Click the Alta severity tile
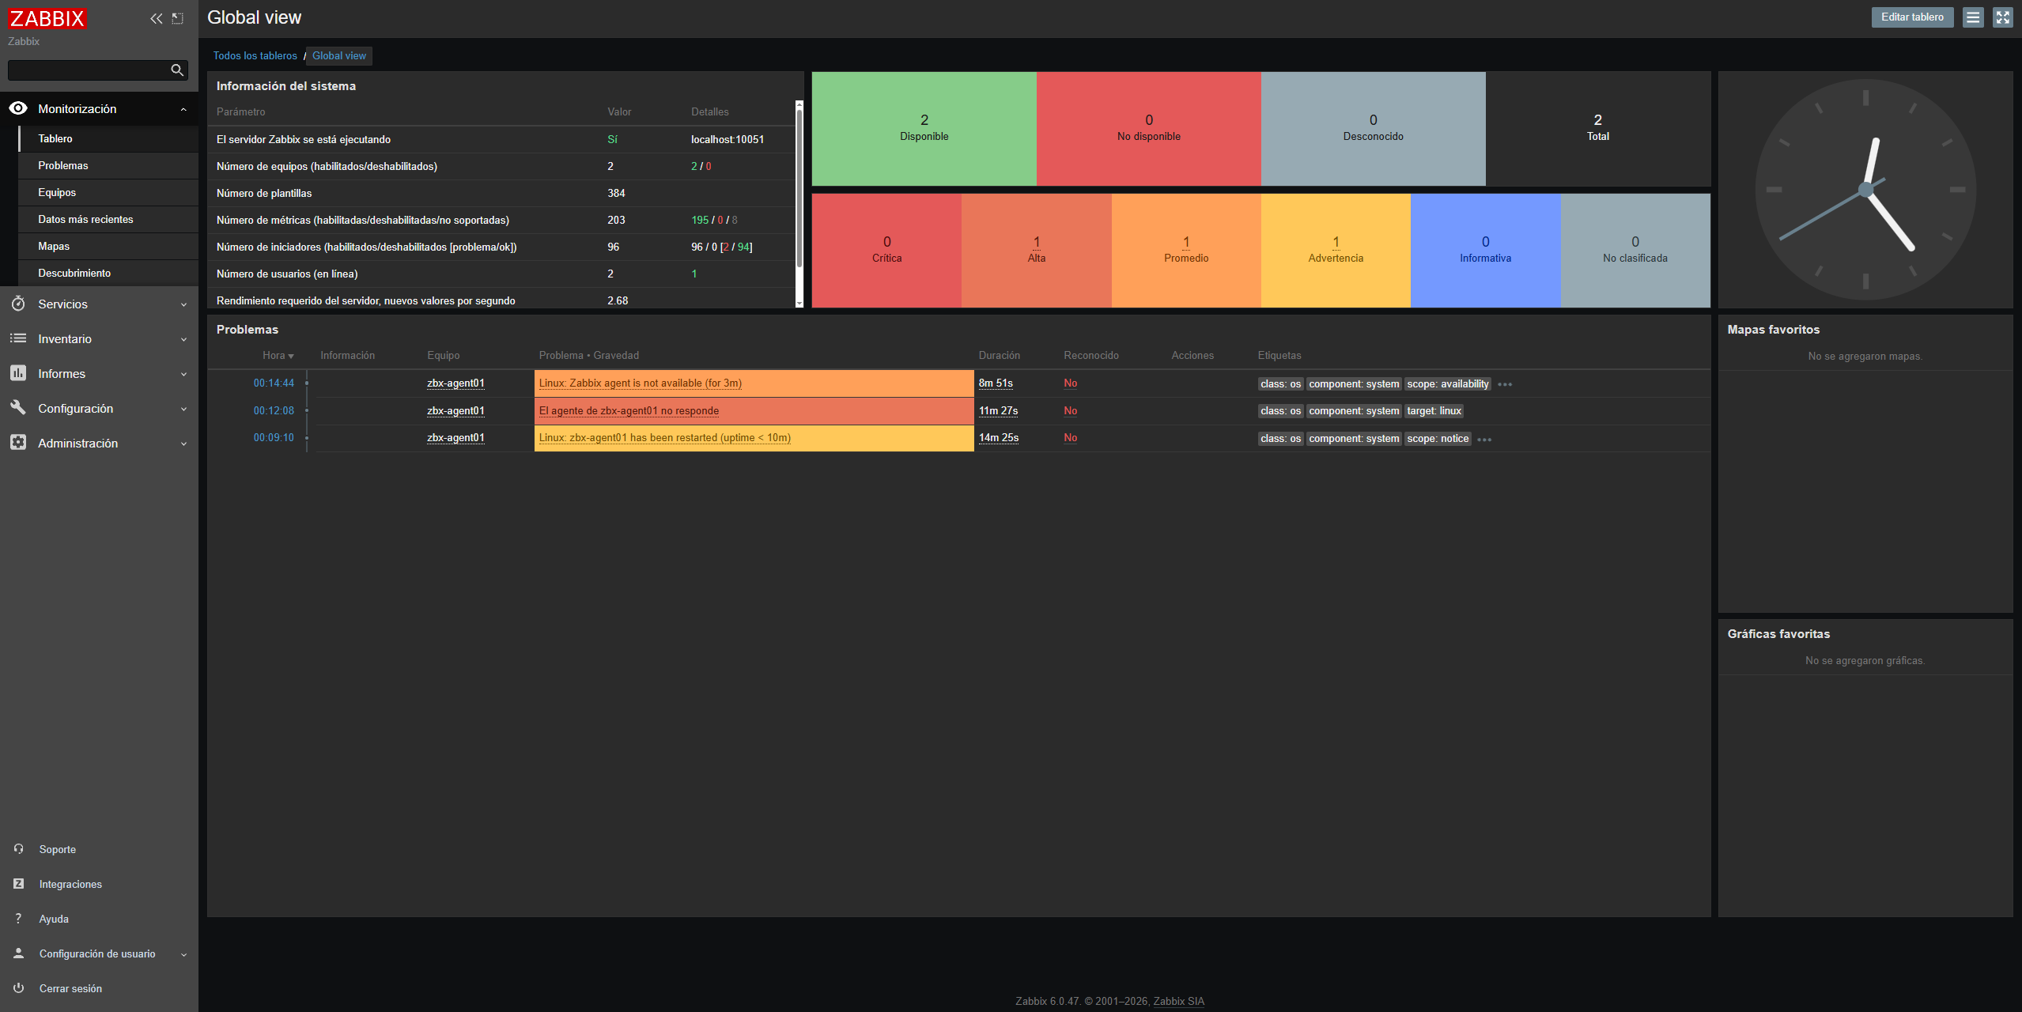Viewport: 2022px width, 1012px height. tap(1036, 251)
